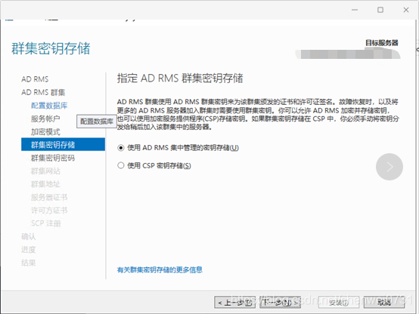The image size is (419, 314).
Task: Click the round gray next arrow icon
Action: pyautogui.click(x=390, y=167)
